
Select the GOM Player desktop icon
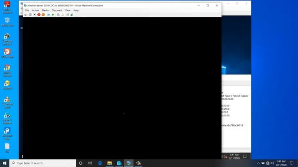tap(7, 53)
